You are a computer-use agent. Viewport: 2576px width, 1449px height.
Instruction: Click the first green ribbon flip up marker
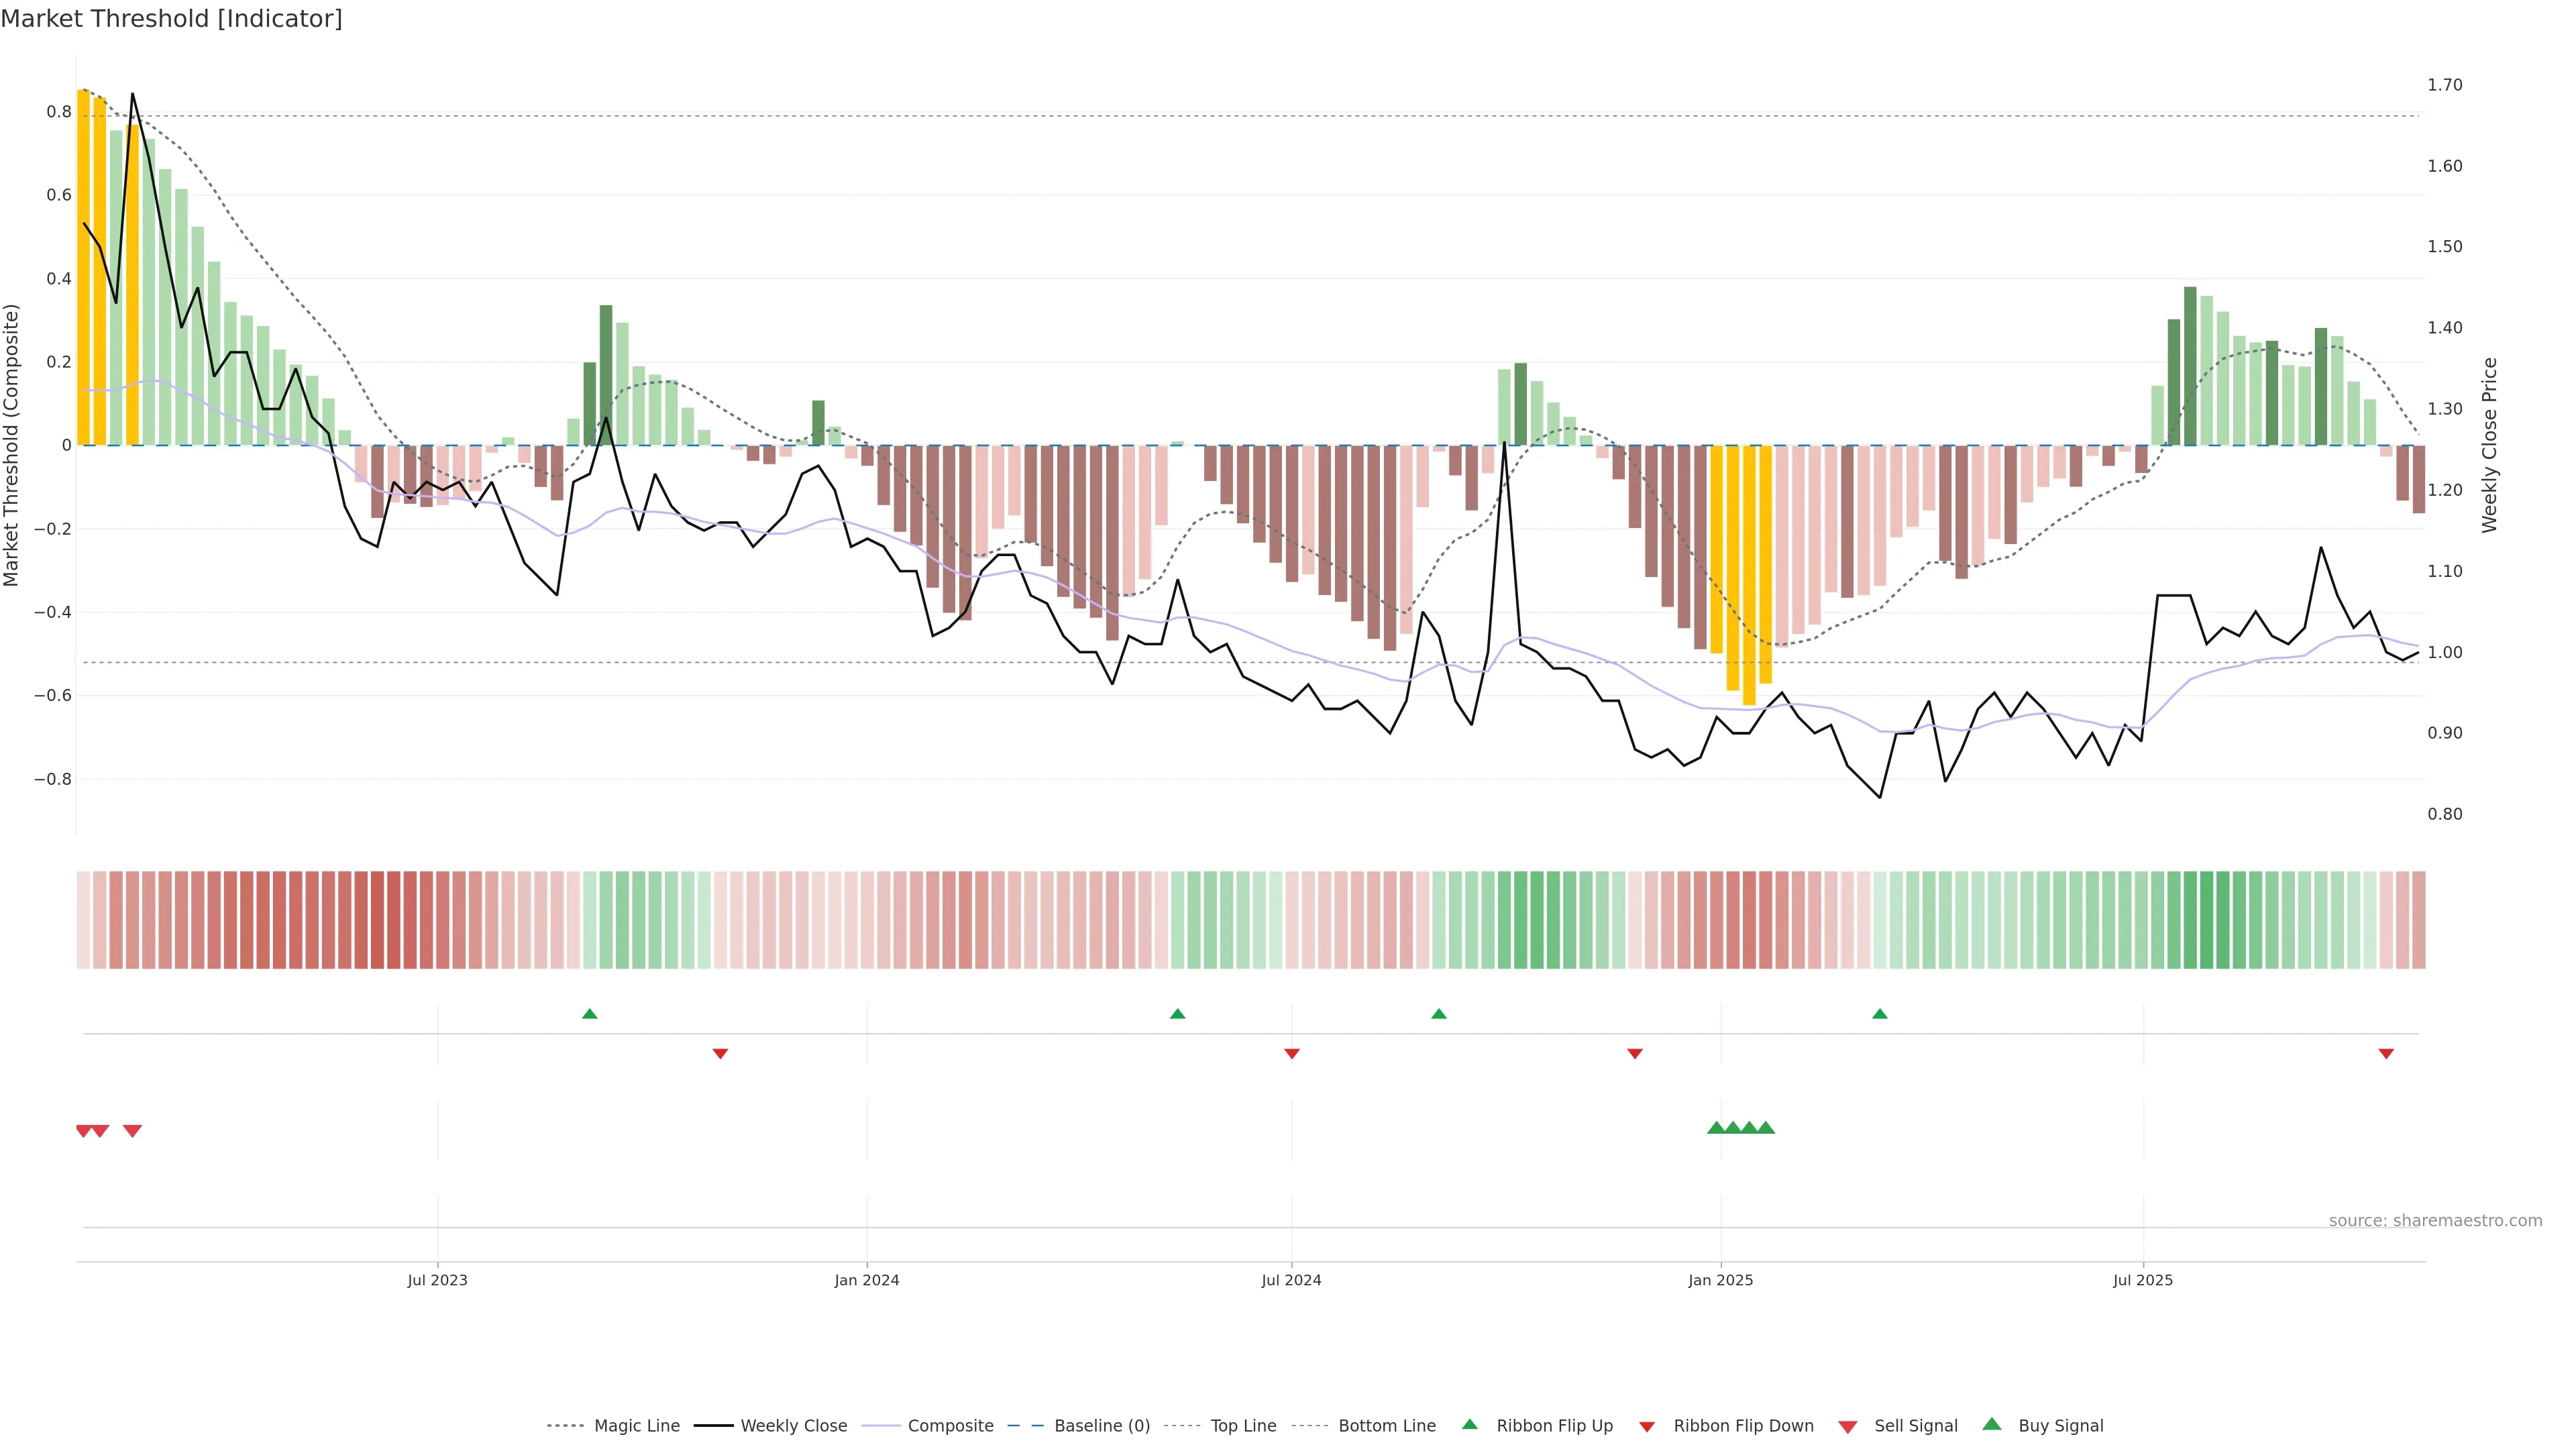pyautogui.click(x=589, y=1014)
